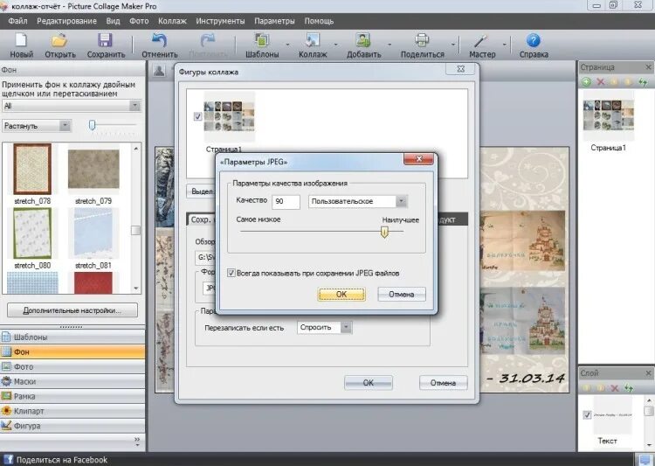Viewport: 655px width, 466px height.
Task: Expand the arrow next to Коллаж toolbar button
Action: click(x=335, y=44)
